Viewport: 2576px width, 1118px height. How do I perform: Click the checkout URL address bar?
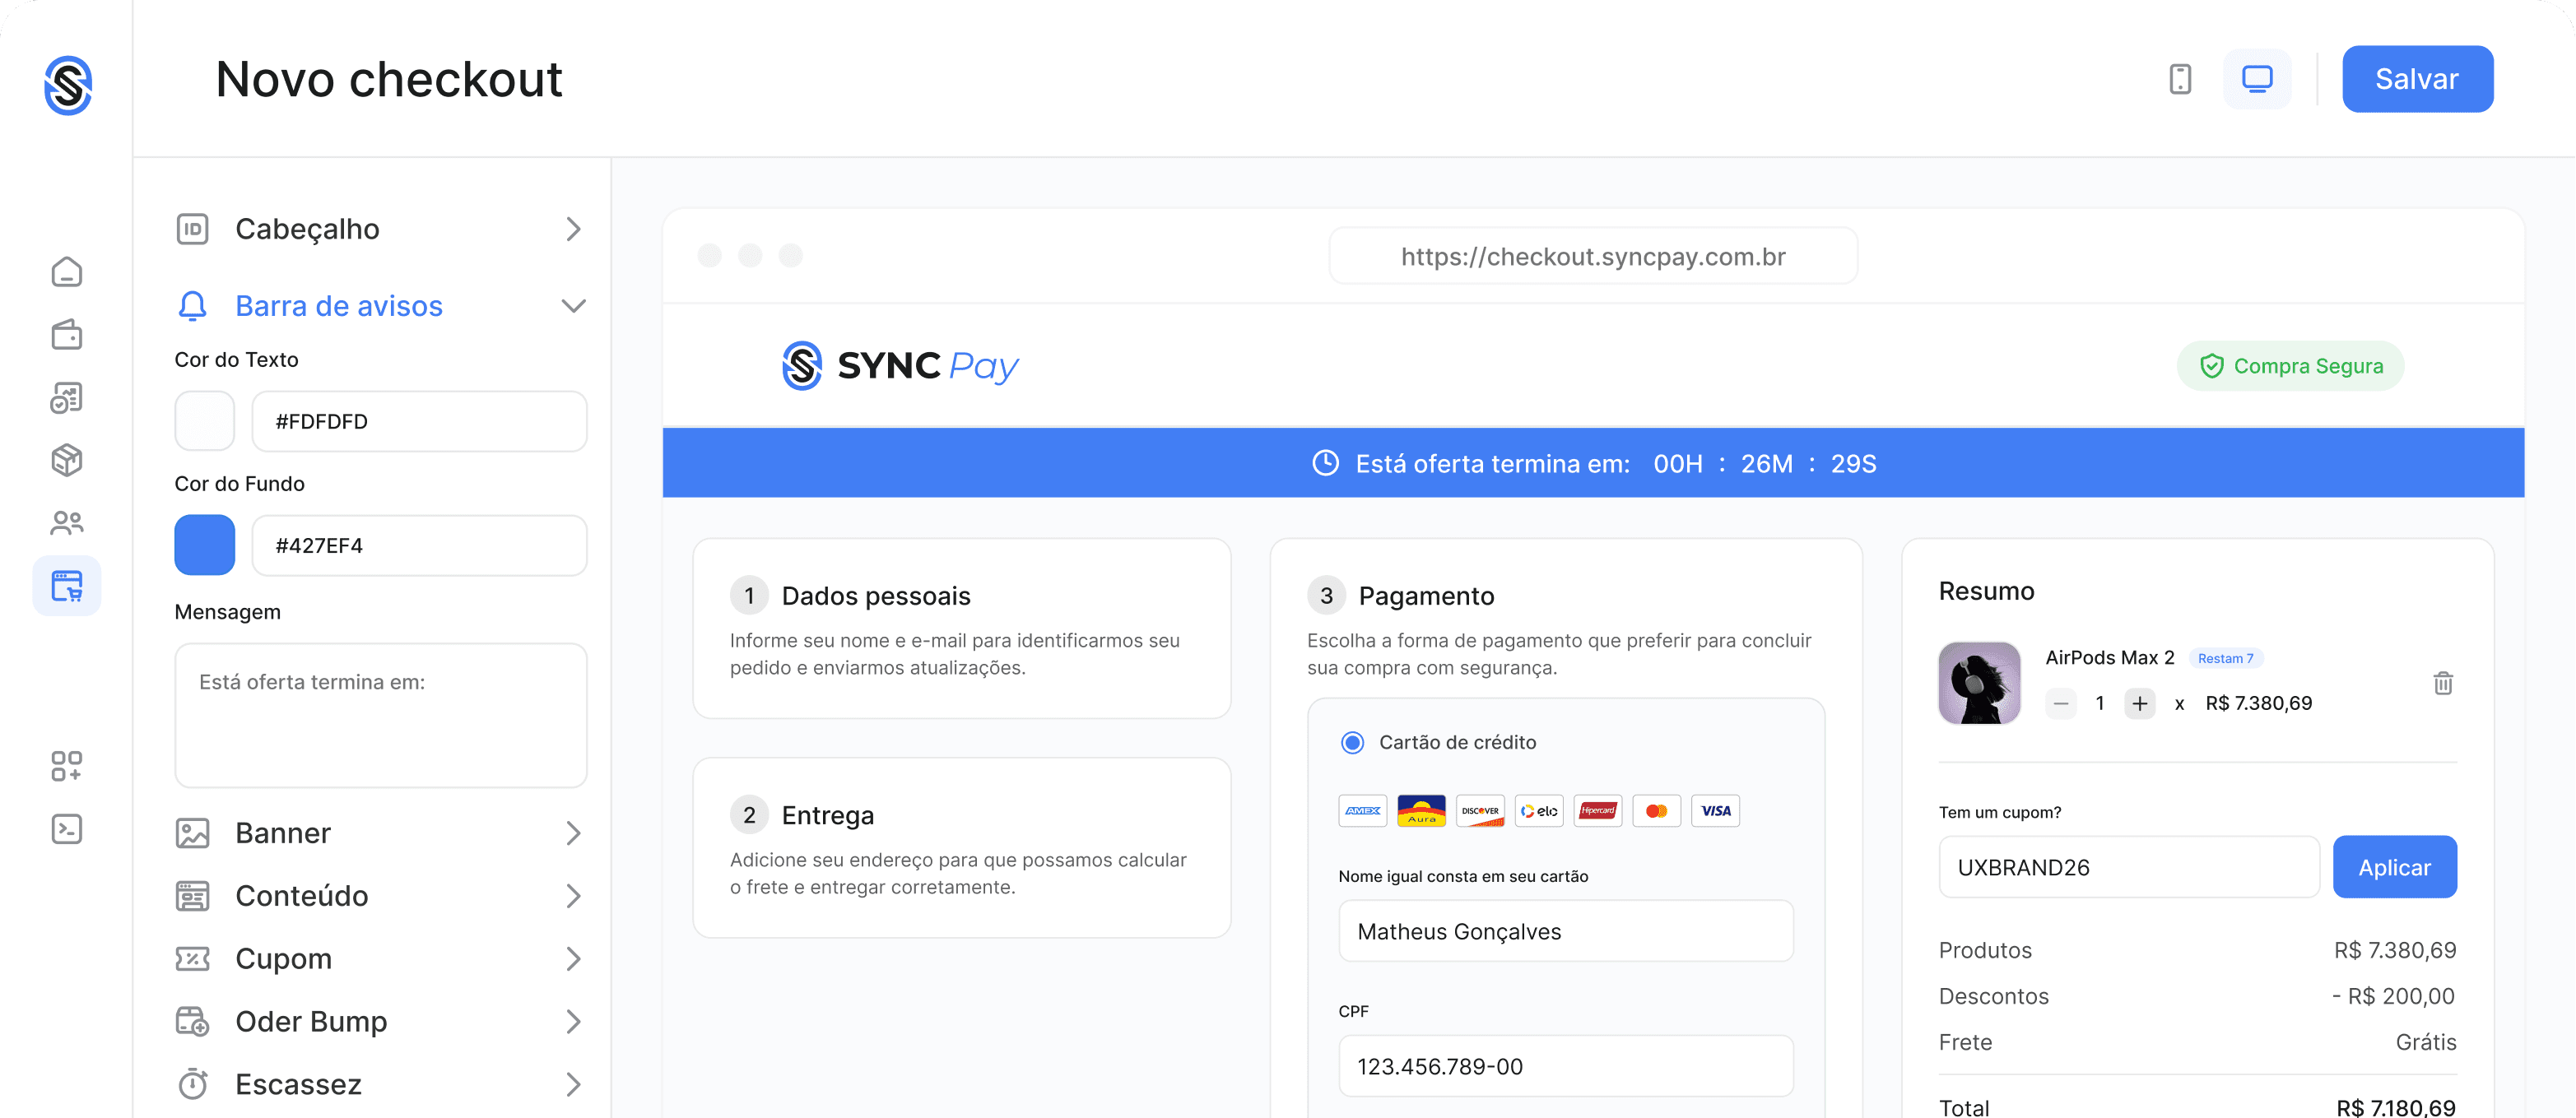1593,256
